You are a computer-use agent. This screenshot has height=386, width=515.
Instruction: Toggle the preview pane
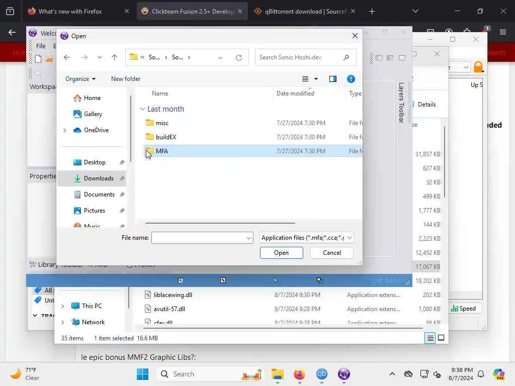tap(333, 79)
